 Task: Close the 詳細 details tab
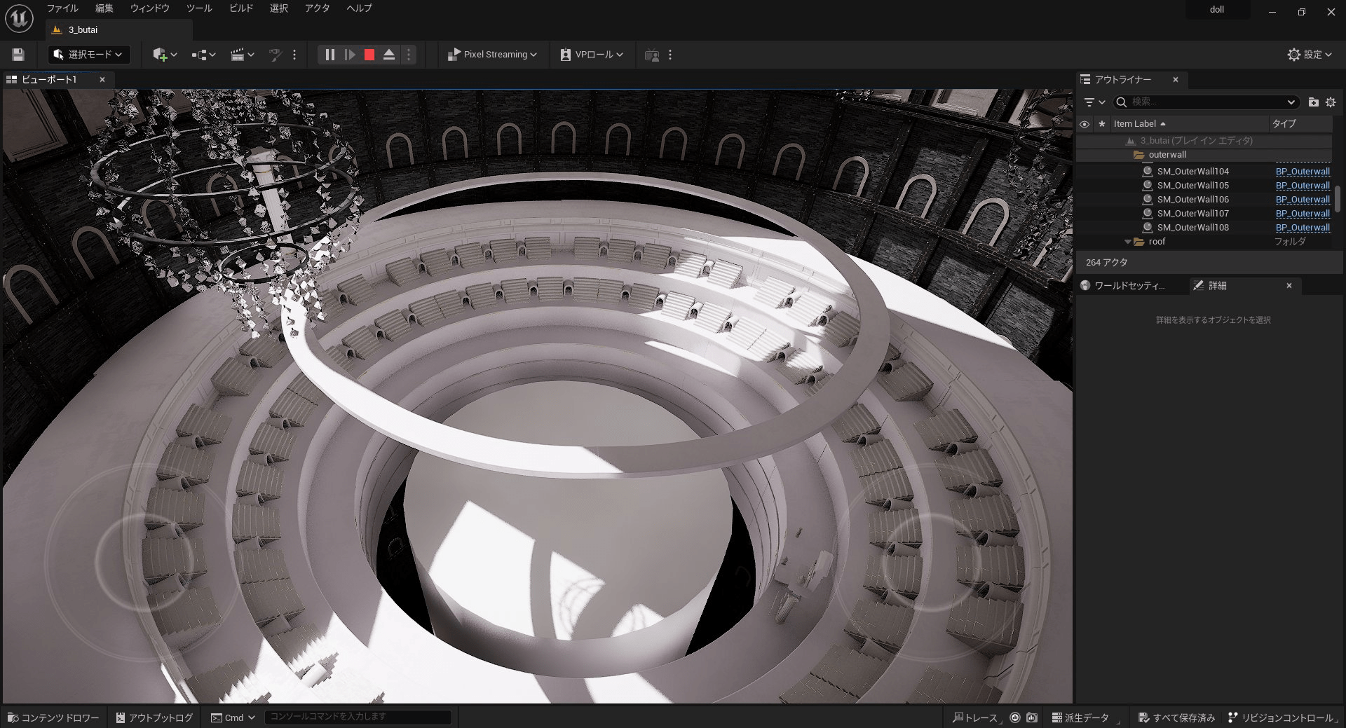[1289, 286]
